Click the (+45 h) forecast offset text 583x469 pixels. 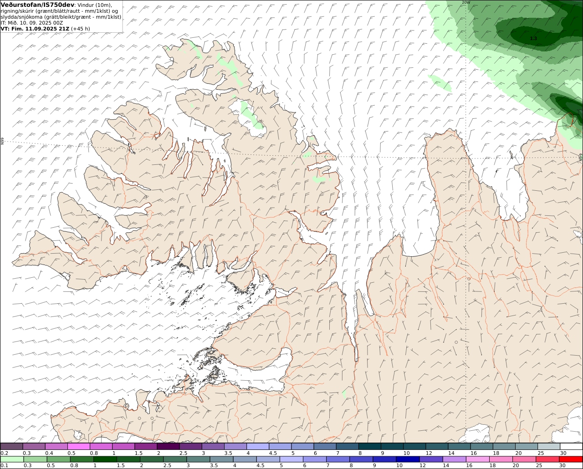81,29
